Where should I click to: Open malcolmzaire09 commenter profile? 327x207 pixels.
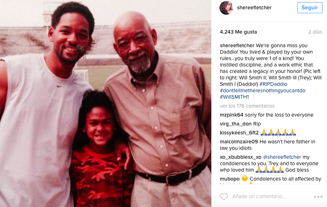pyautogui.click(x=239, y=142)
